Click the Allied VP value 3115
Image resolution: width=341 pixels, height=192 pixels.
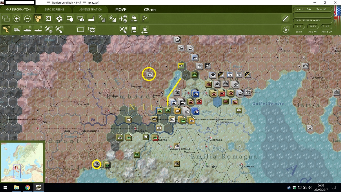(x=326, y=26)
